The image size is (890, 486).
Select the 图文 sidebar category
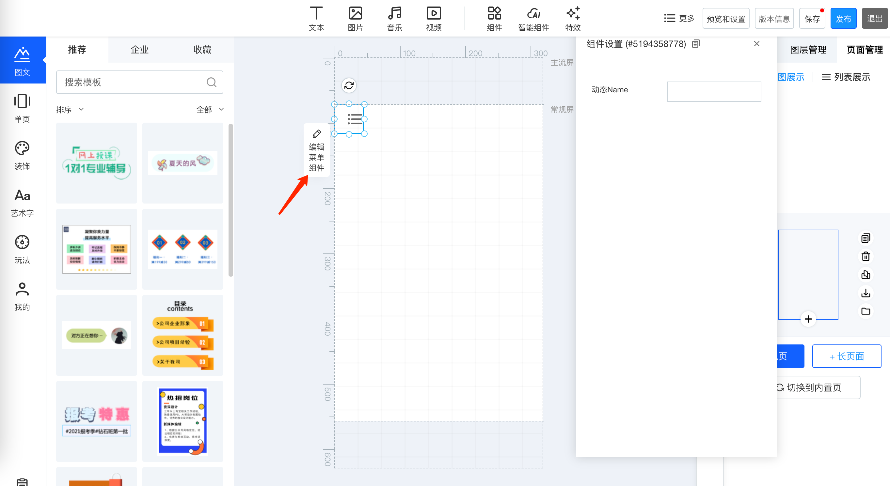(x=23, y=61)
